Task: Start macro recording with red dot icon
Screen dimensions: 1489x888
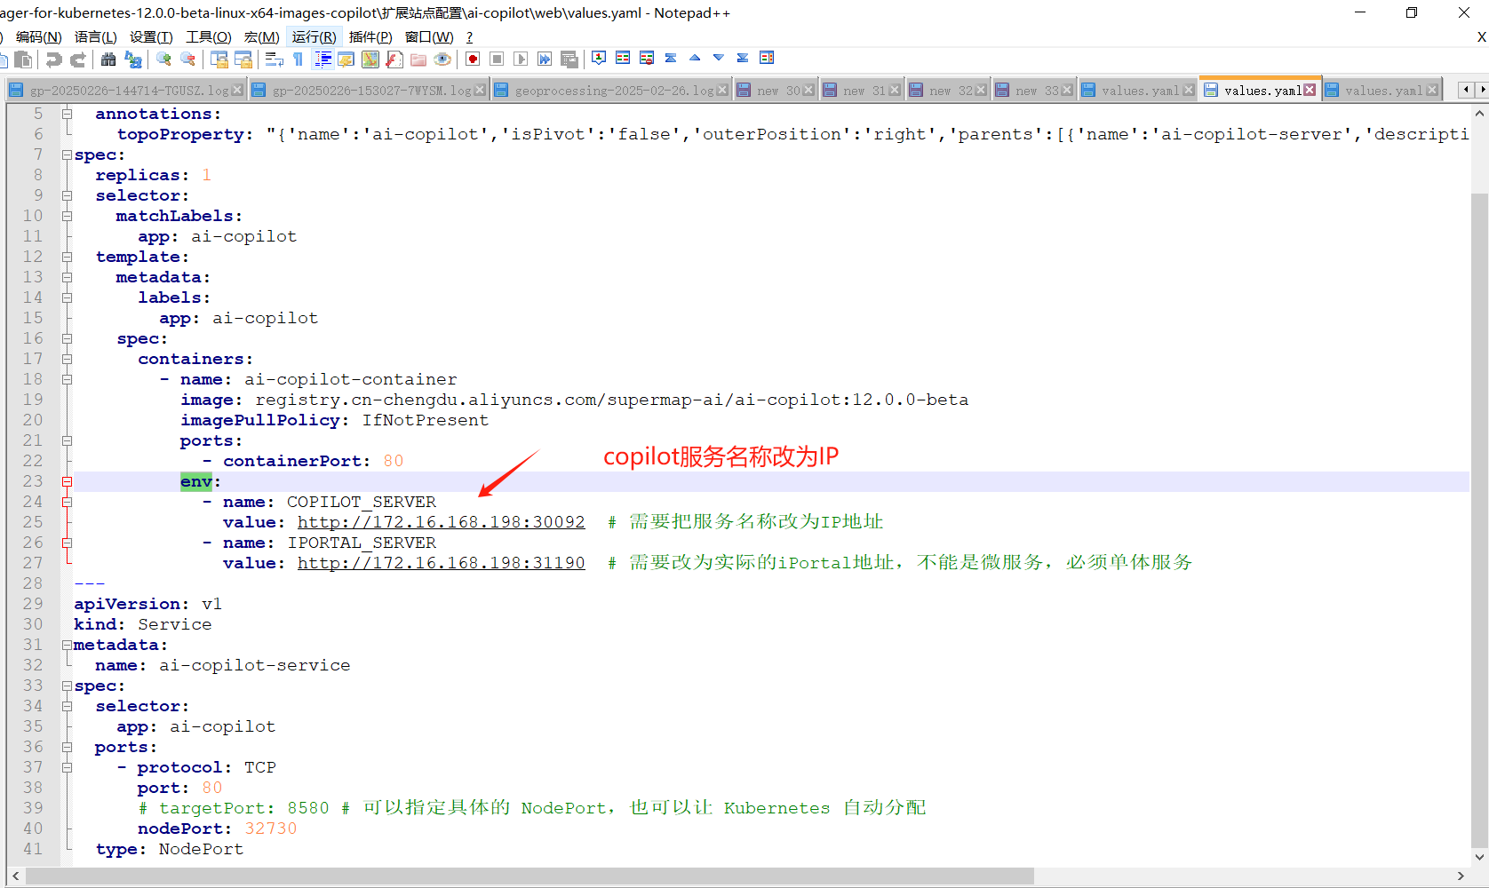Action: coord(473,59)
